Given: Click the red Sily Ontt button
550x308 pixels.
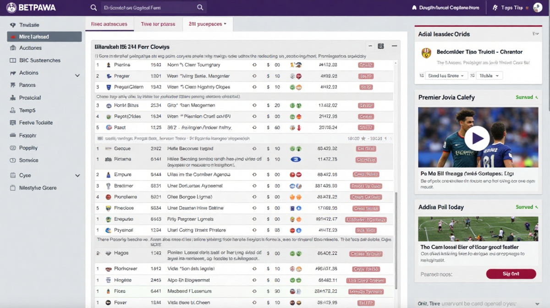Looking at the screenshot, I should 511,274.
